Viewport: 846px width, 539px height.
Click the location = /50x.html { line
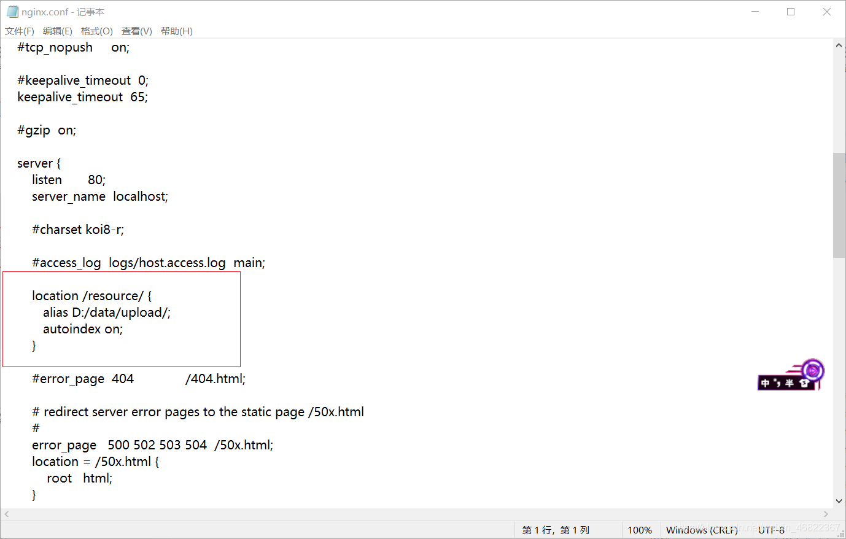(96, 462)
